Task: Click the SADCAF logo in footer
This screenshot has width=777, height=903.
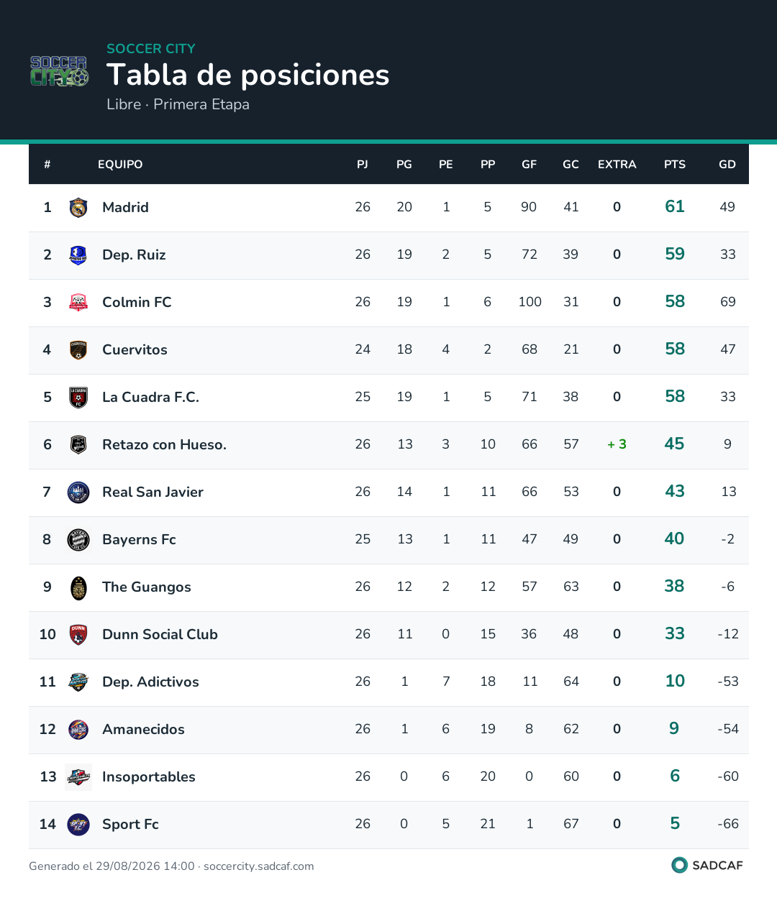Action: click(x=707, y=865)
